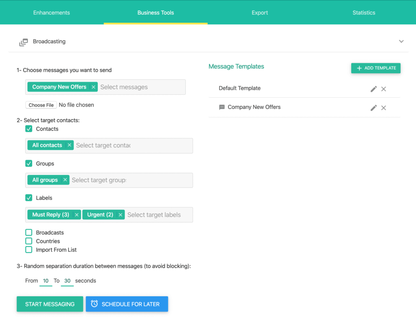
Task: Remove the Company New Offers message chip
Action: (93, 87)
